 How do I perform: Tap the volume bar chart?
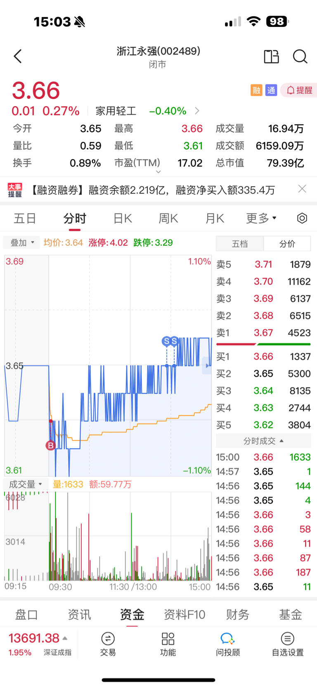[x=108, y=536]
